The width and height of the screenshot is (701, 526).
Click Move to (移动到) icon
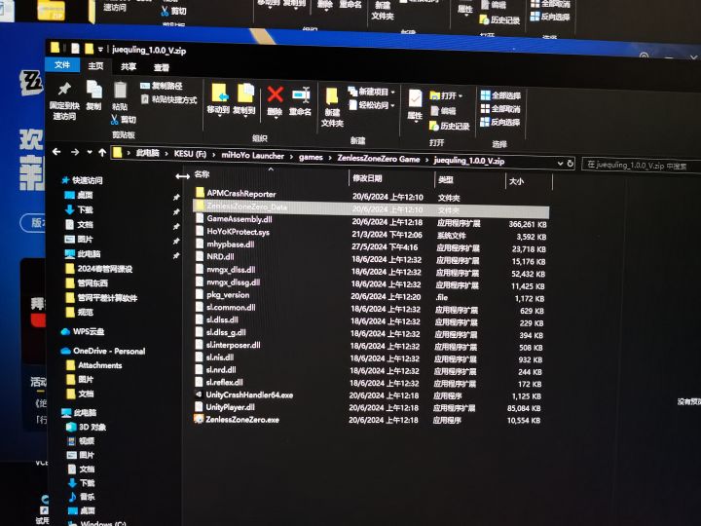click(x=219, y=98)
